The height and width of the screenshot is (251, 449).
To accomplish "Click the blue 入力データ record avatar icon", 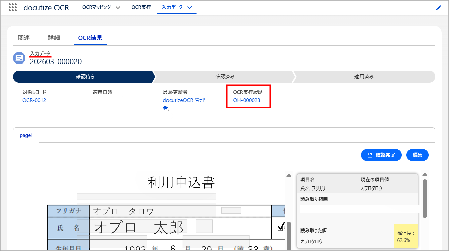I will [x=19, y=58].
